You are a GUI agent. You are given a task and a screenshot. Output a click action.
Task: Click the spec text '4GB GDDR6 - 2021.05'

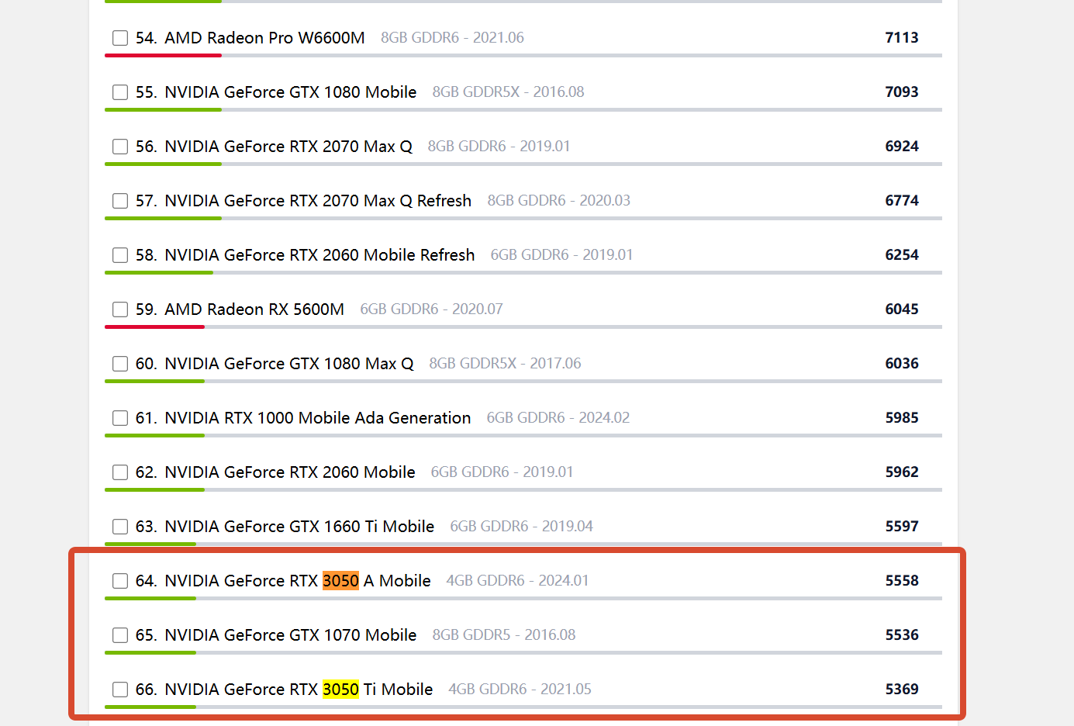click(x=520, y=690)
